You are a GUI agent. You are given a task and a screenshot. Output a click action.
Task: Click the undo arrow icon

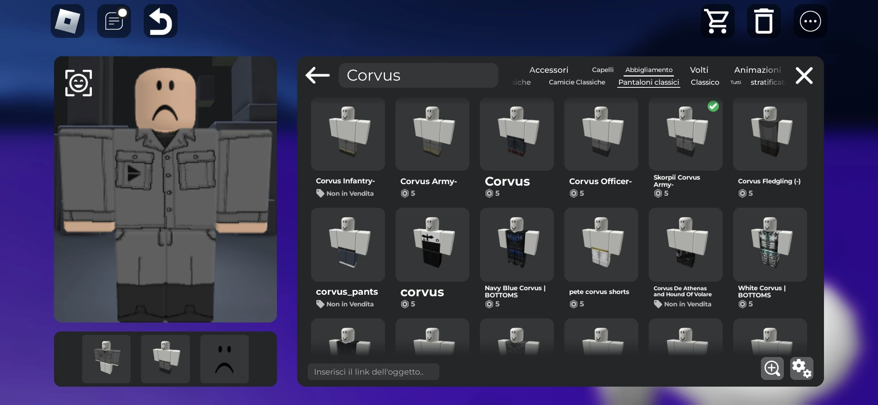pyautogui.click(x=161, y=21)
